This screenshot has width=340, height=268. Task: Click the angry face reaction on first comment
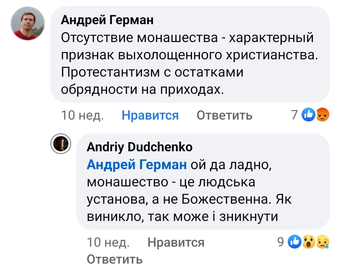point(323,115)
